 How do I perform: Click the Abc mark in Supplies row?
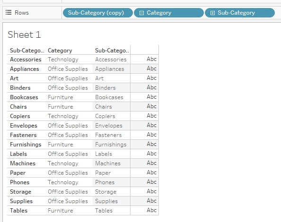click(x=151, y=201)
